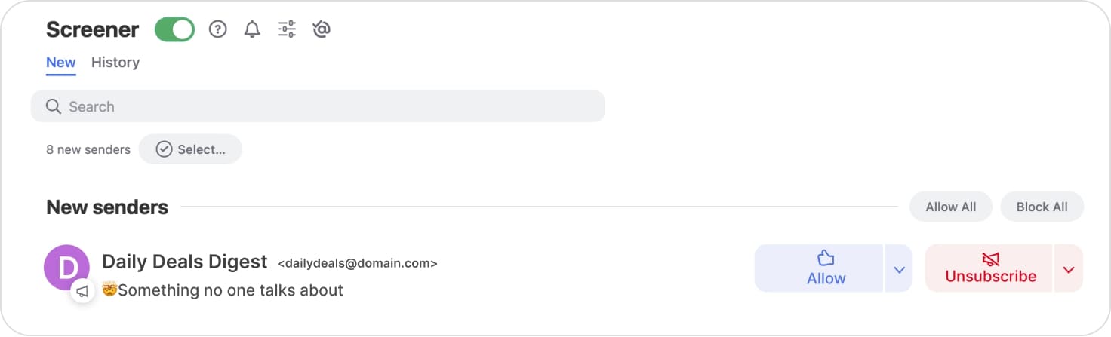Click the notifications bell icon
The height and width of the screenshot is (337, 1111).
pos(252,30)
